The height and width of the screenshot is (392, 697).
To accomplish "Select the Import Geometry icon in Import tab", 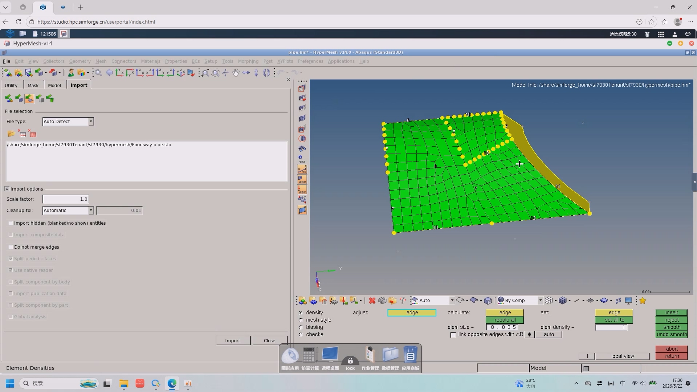I will (29, 99).
